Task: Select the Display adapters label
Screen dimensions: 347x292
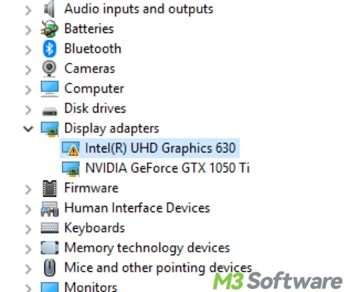Action: tap(112, 128)
